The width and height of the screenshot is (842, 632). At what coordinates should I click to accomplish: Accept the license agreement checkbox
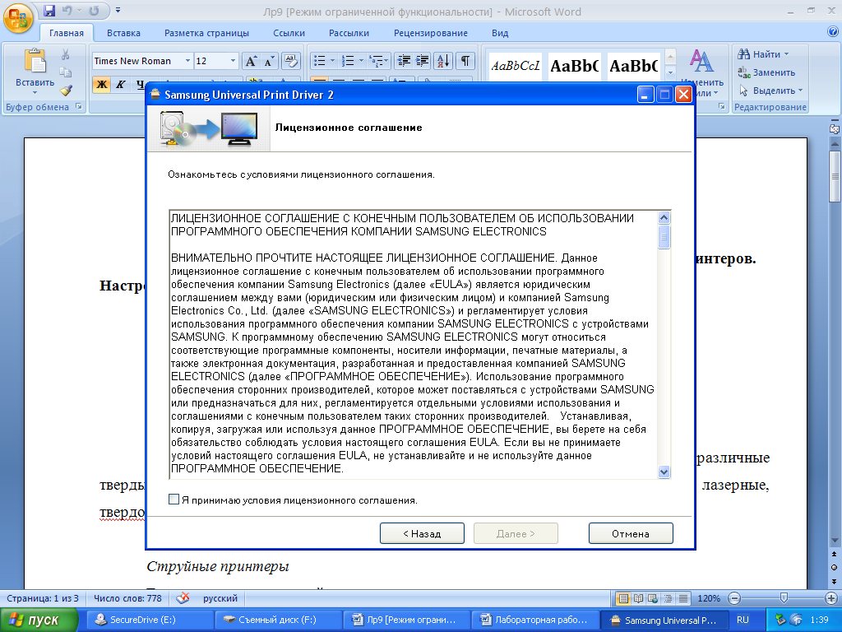pos(173,500)
